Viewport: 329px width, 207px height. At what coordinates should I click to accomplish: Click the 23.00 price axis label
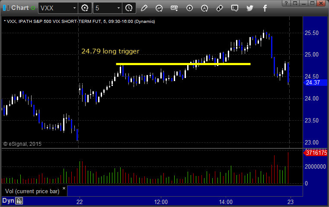coord(312,143)
